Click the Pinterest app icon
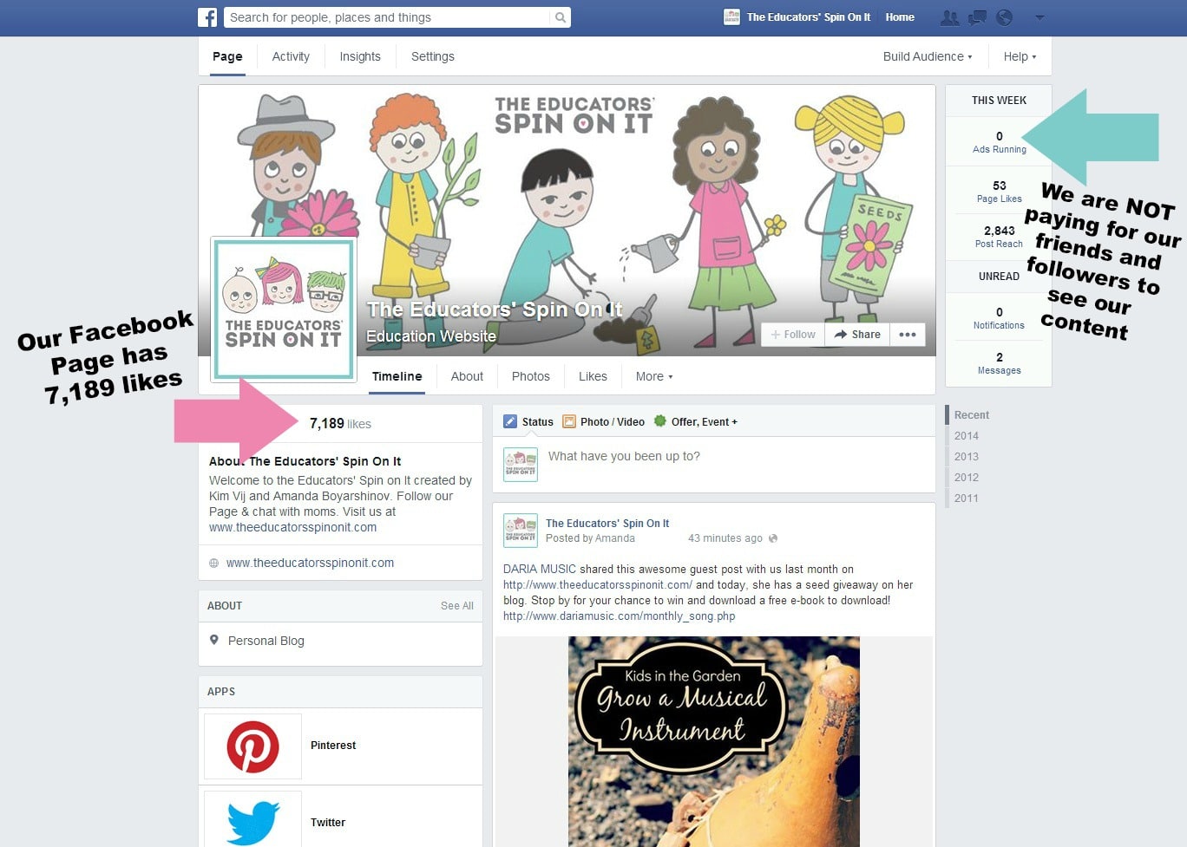1187x847 pixels. (x=252, y=746)
